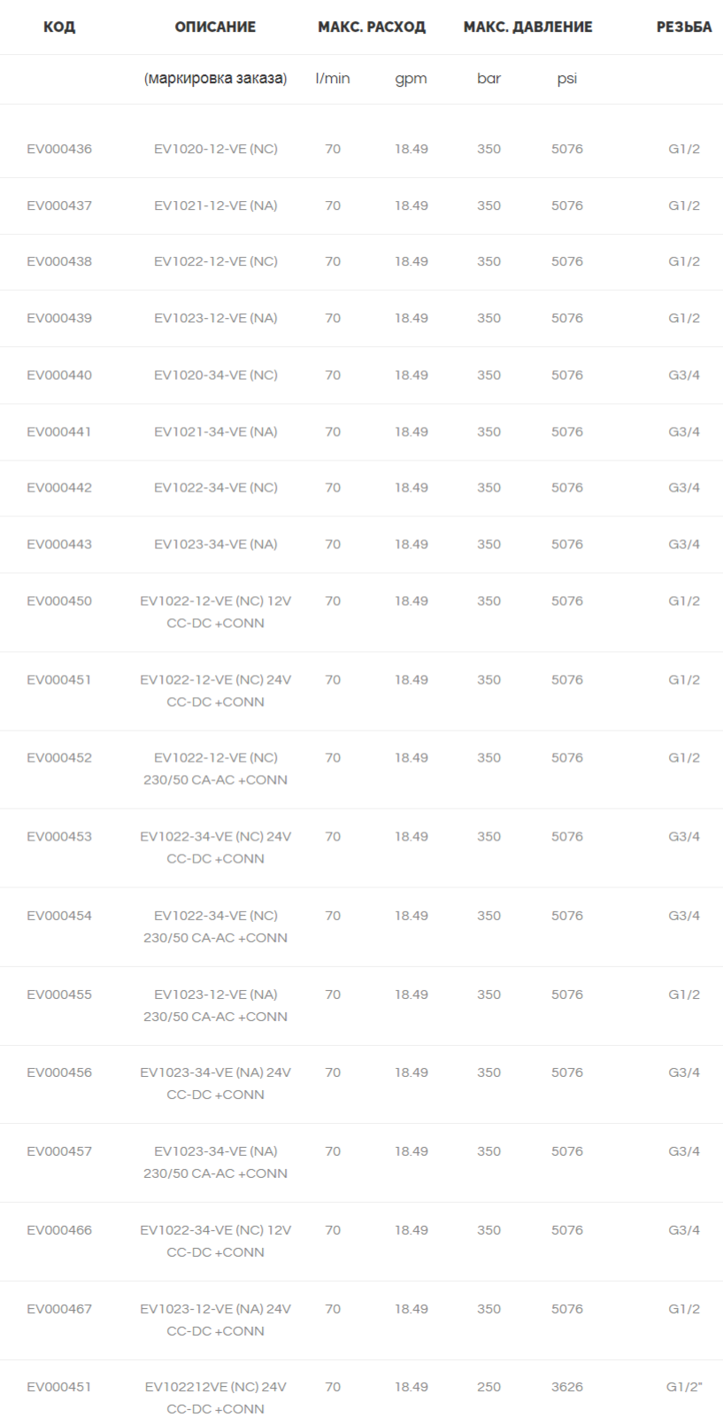Select product code EV000466
This screenshot has height=1425, width=723.
pyautogui.click(x=59, y=1229)
